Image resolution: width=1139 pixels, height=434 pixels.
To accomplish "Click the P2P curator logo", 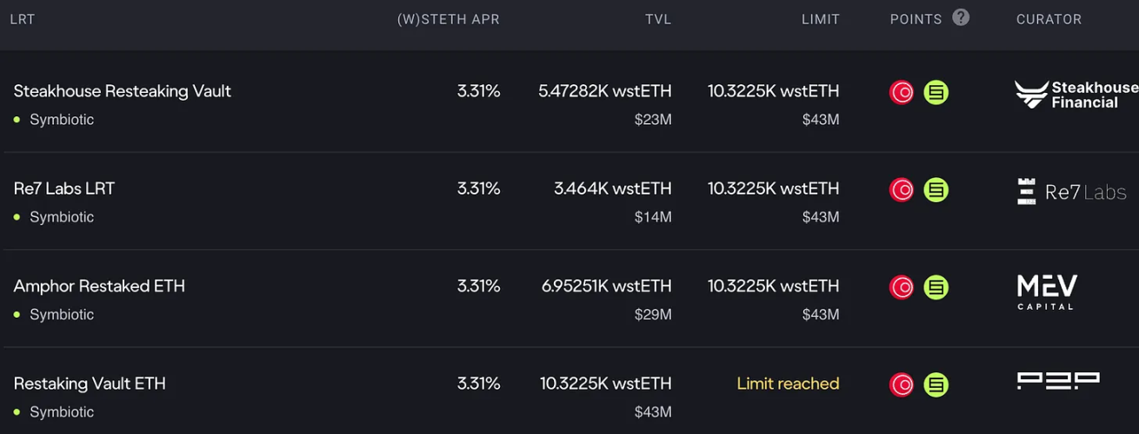I will point(1058,380).
